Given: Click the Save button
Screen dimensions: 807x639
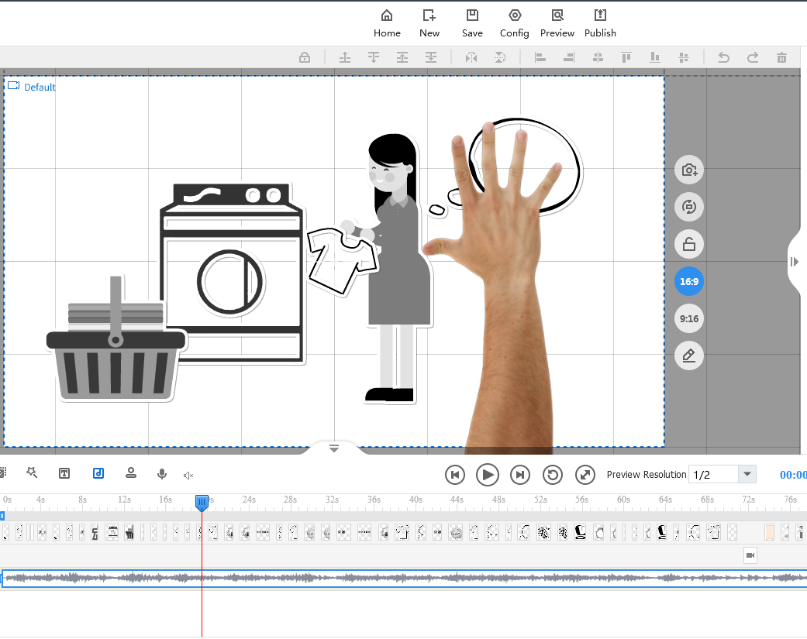Looking at the screenshot, I should coord(472,23).
